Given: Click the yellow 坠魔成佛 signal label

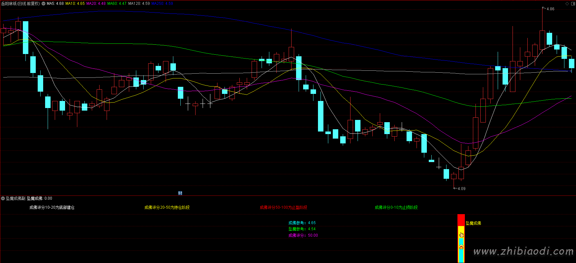Looking at the screenshot, I should click(x=473, y=223).
